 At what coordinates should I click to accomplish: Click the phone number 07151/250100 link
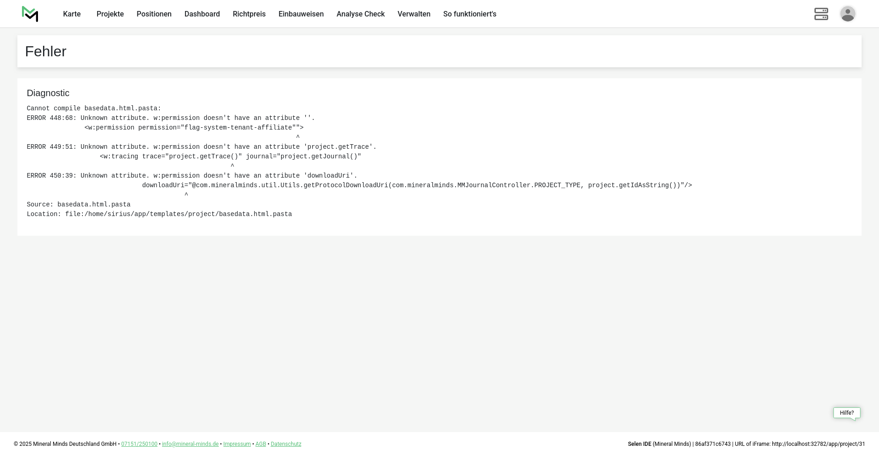[139, 444]
